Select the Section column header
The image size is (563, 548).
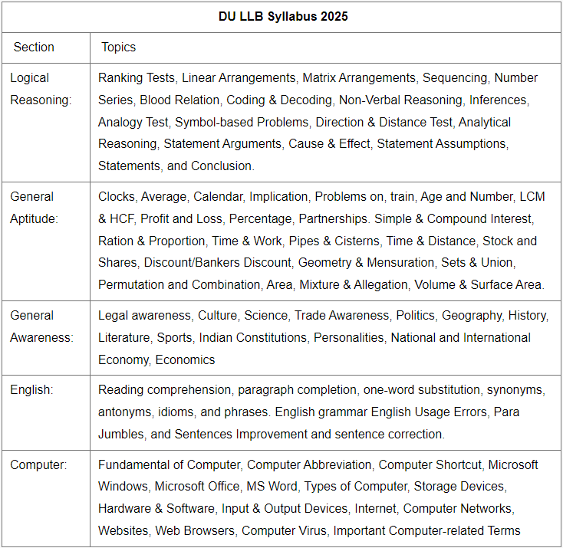[34, 47]
